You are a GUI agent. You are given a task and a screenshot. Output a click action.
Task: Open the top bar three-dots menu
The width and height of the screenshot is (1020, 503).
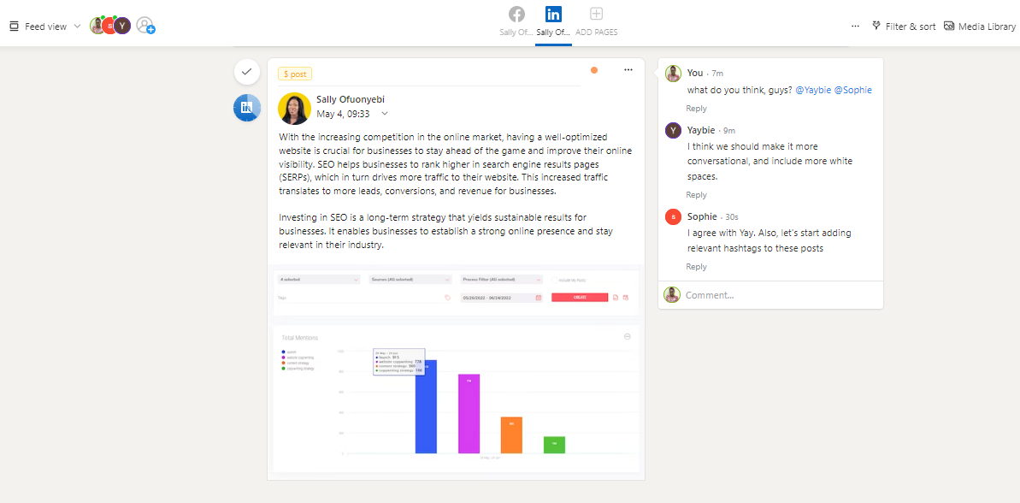(855, 27)
